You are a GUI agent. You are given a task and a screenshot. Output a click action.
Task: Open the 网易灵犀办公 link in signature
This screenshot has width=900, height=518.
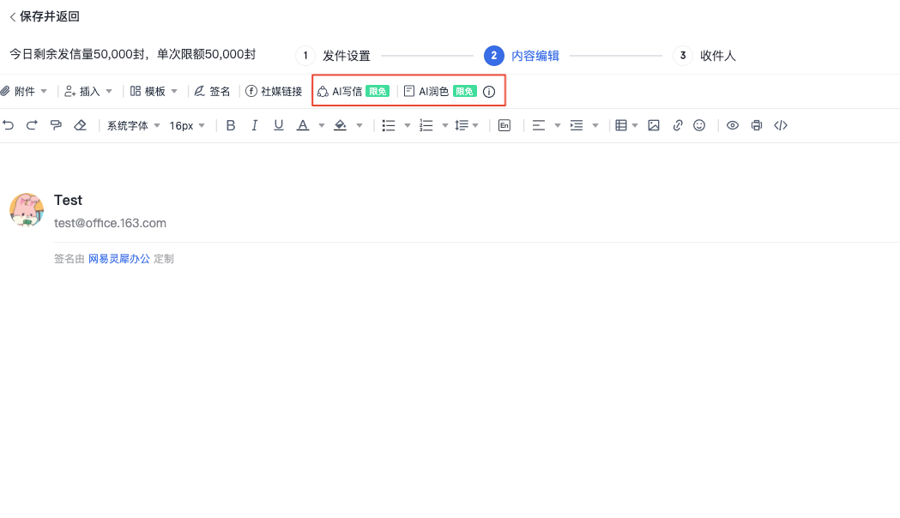[118, 258]
